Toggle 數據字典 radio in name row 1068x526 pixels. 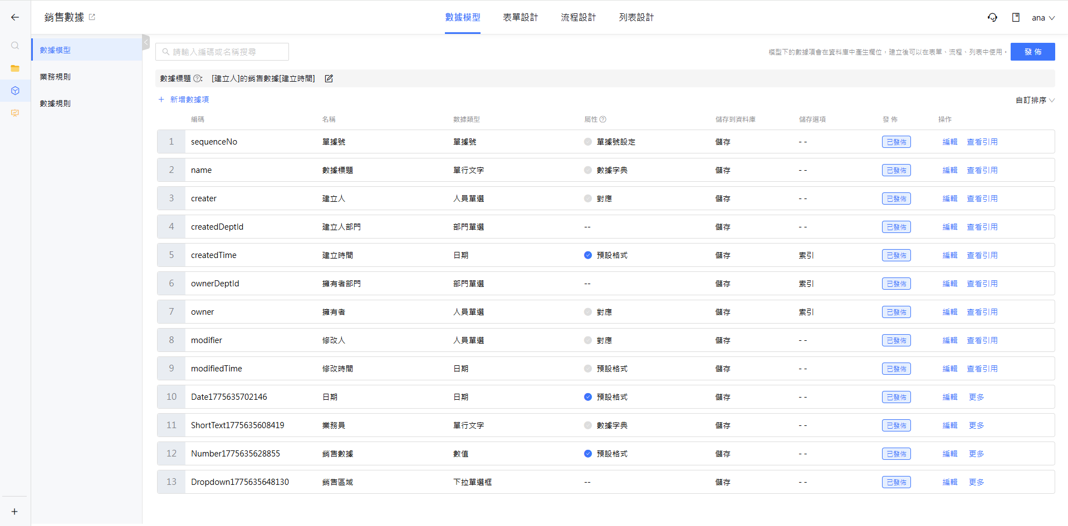(588, 170)
